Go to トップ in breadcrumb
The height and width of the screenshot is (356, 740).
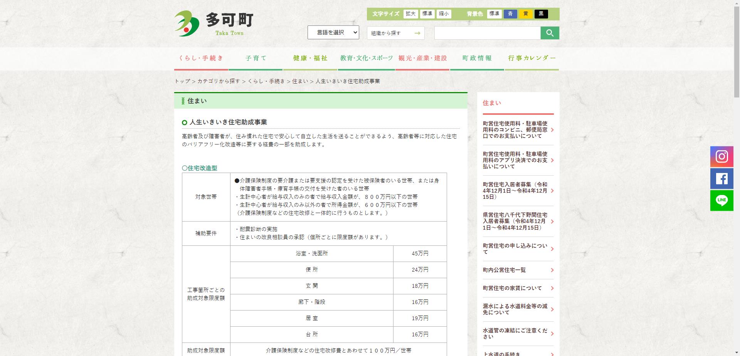[x=182, y=81]
